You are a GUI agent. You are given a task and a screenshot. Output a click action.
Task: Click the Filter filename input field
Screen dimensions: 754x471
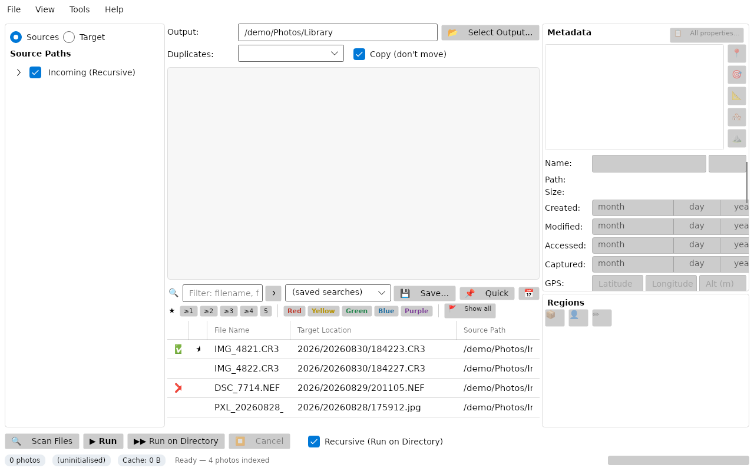(x=223, y=293)
